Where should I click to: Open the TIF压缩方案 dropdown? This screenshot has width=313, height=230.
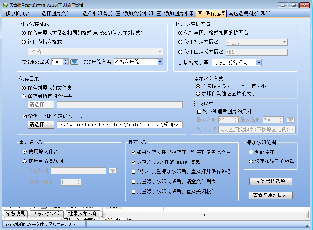(x=160, y=62)
